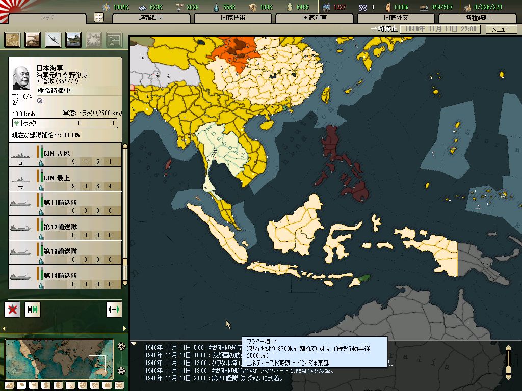This screenshot has width=522, height=391.
Task: Click the ship list scrollbar down arrow
Action: [125, 283]
